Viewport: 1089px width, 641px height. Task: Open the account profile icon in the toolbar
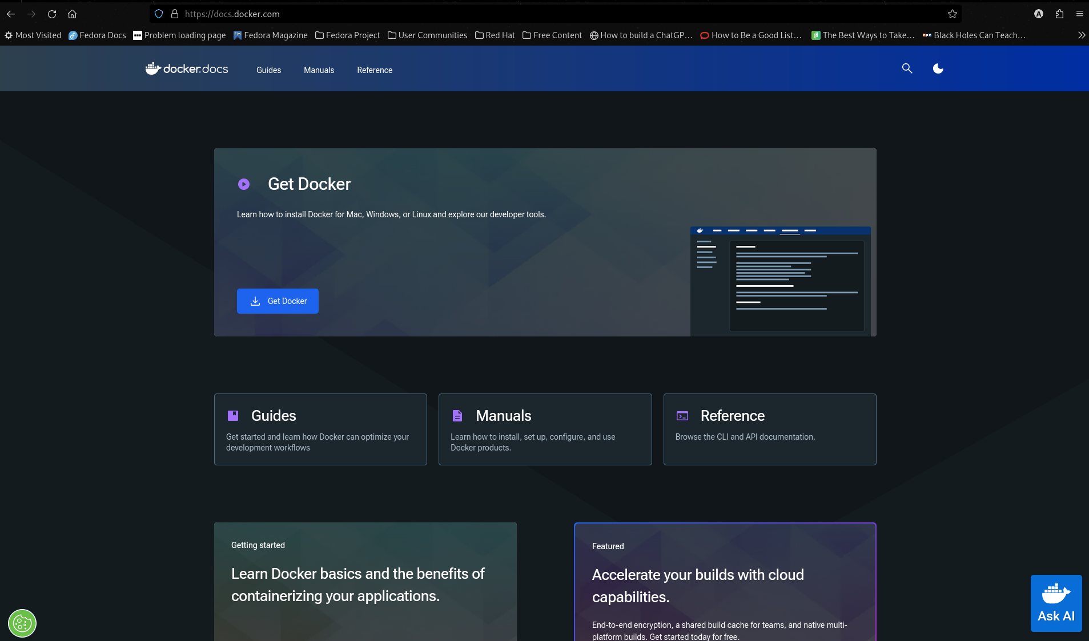1039,14
